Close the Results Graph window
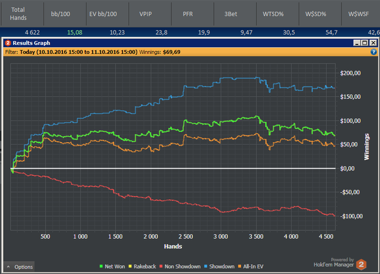This screenshot has height=274, width=380. pyautogui.click(x=373, y=43)
